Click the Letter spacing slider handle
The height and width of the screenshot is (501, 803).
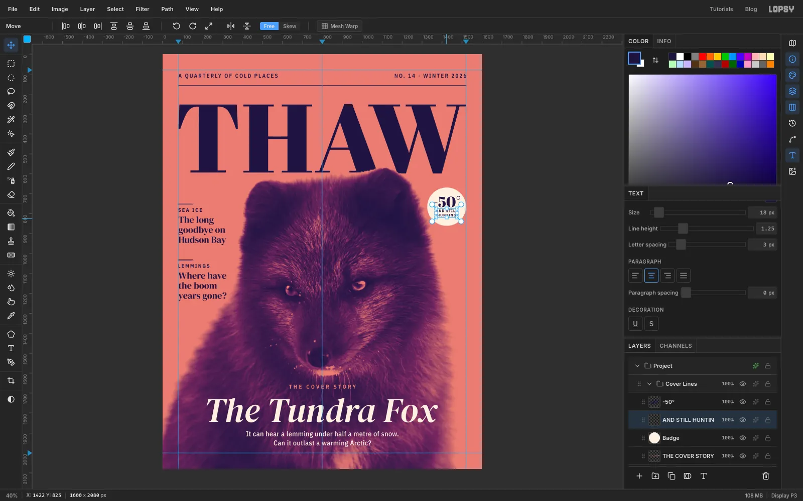[x=681, y=244]
